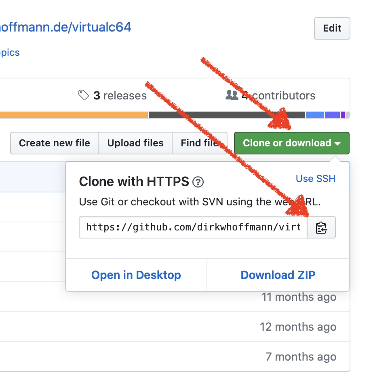371x380 pixels.
Task: Select the repository HTTPS URL field
Action: coord(193,228)
